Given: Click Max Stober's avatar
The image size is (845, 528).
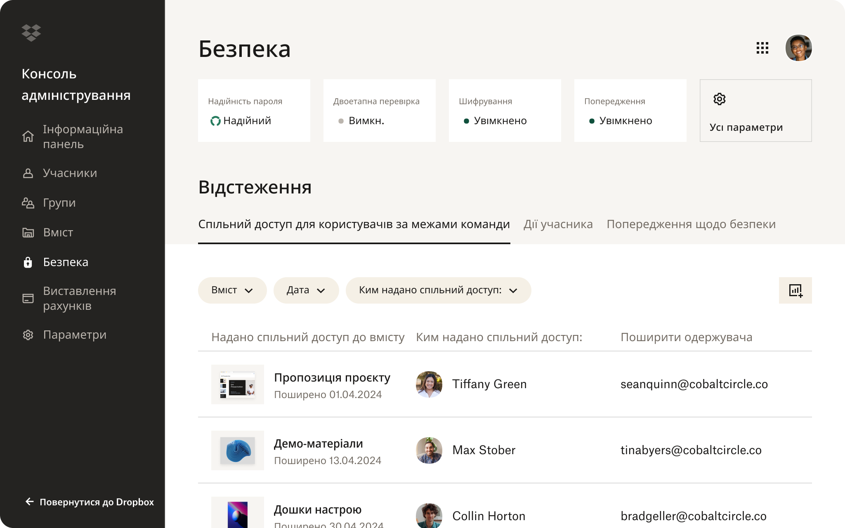Looking at the screenshot, I should coord(429,450).
